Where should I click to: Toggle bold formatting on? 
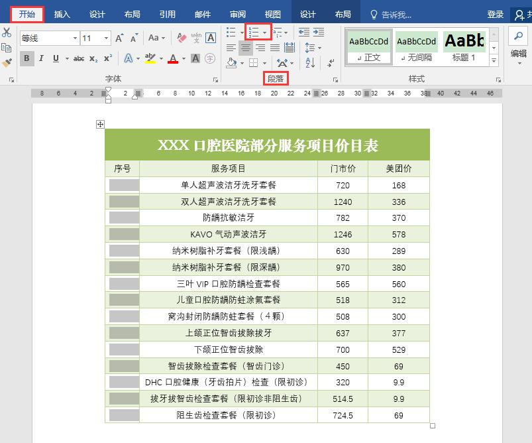pos(25,58)
